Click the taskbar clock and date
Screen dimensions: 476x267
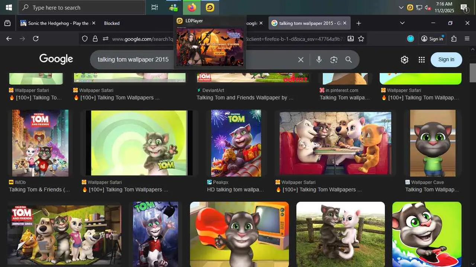pyautogui.click(x=444, y=7)
